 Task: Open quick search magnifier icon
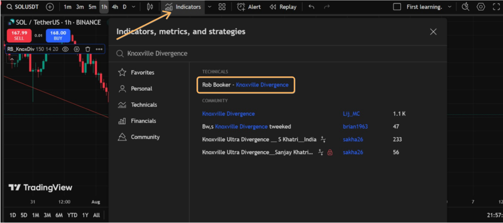[x=465, y=7]
